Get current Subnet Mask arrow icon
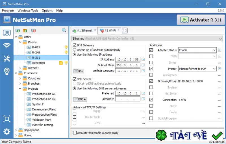 coord(143,65)
